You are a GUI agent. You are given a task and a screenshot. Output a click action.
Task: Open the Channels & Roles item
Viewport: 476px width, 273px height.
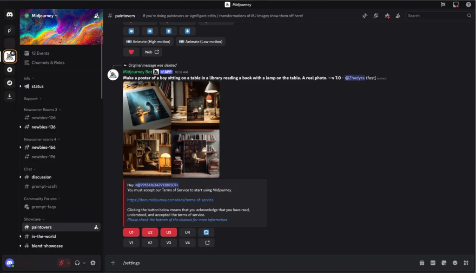(48, 63)
